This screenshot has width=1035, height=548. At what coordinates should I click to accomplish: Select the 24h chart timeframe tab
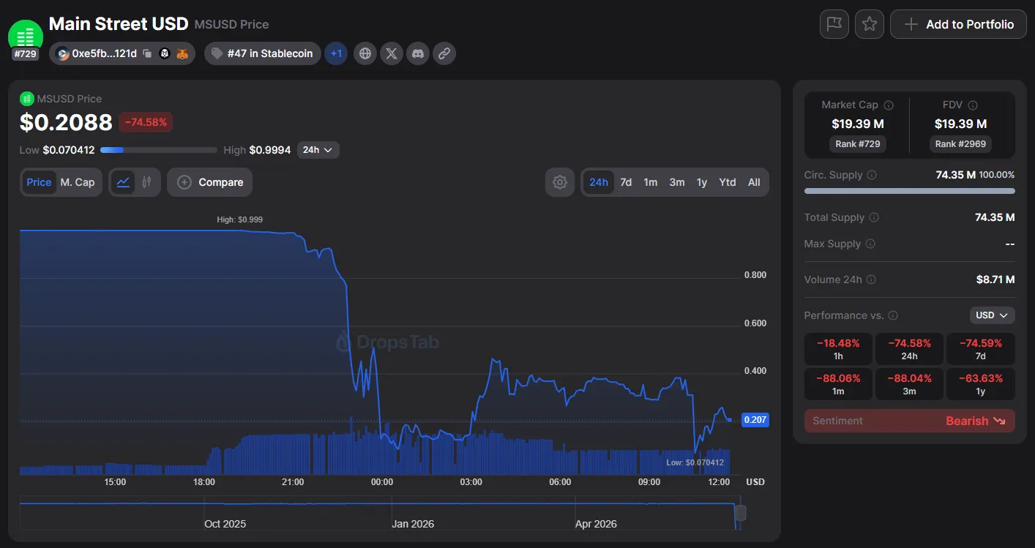coord(599,182)
